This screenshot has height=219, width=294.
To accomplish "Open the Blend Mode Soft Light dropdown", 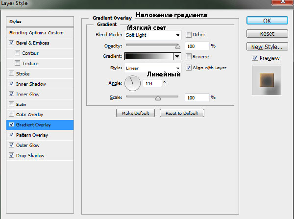I will (x=152, y=35).
